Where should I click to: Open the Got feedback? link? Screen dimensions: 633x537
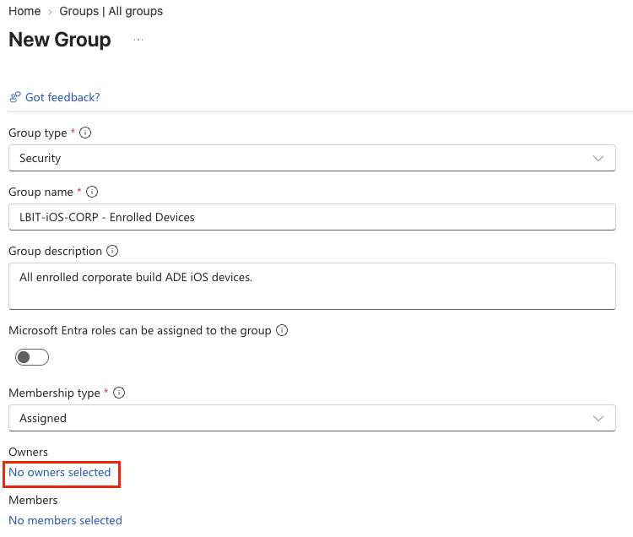click(x=62, y=97)
